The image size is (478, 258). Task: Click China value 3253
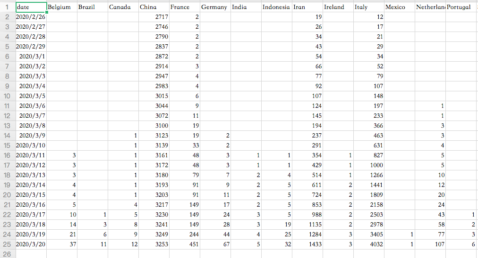pos(154,244)
